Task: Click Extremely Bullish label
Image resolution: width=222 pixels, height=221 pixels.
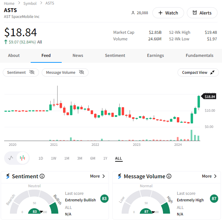Action: (x=80, y=200)
